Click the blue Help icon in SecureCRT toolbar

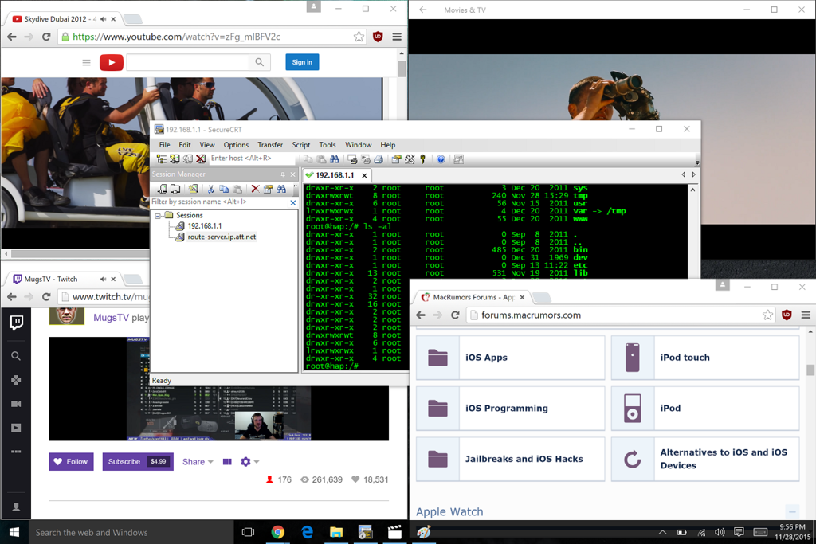(x=441, y=159)
